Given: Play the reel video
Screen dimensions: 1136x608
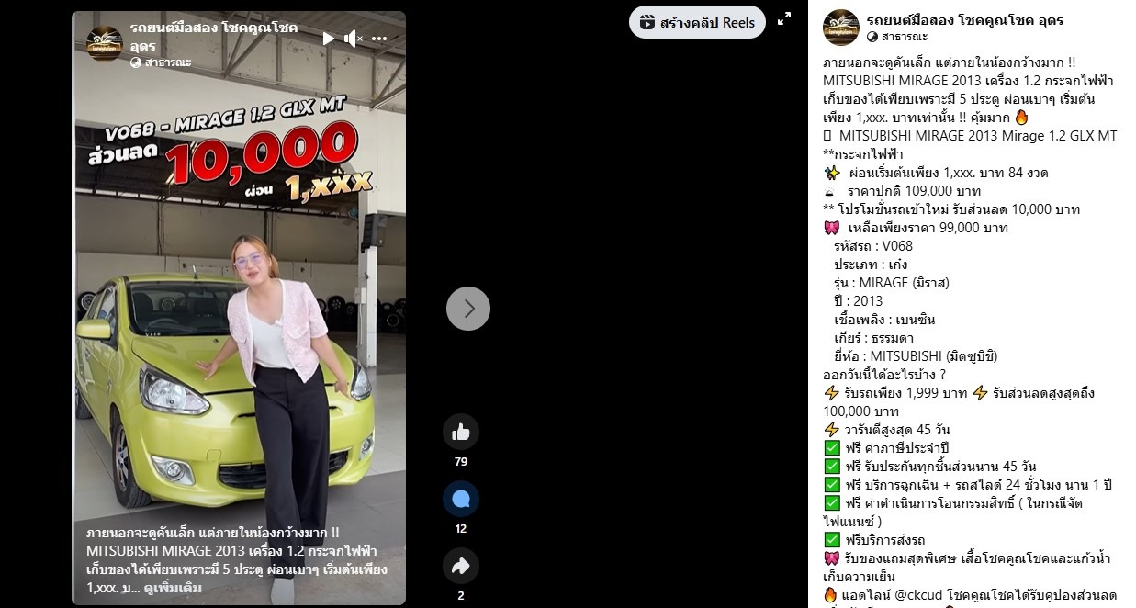Looking at the screenshot, I should pos(328,39).
